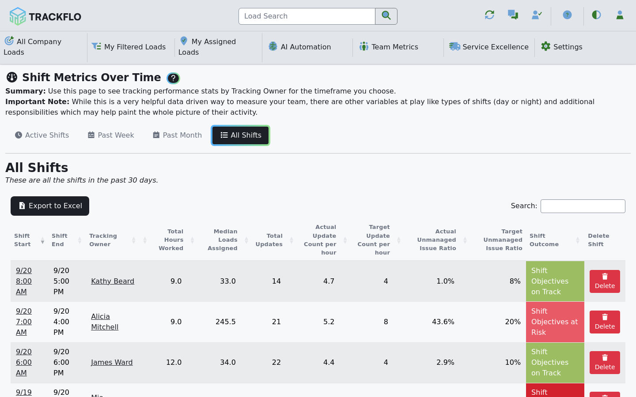Viewport: 636px width, 397px height.
Task: Sort by Shift Outcome column
Action: point(555,240)
